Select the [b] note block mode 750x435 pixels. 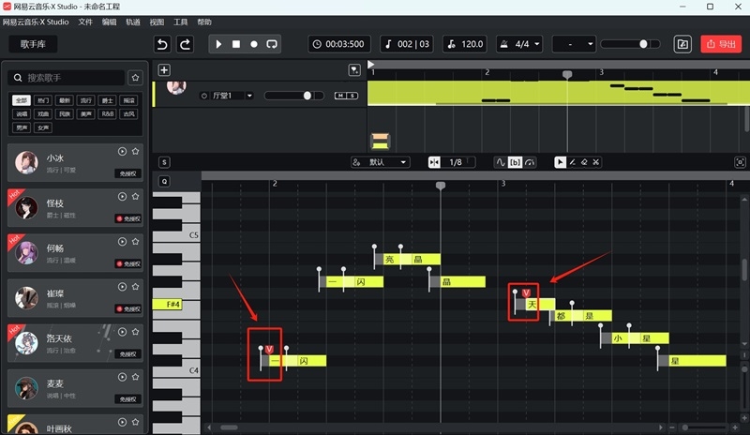[x=515, y=162]
